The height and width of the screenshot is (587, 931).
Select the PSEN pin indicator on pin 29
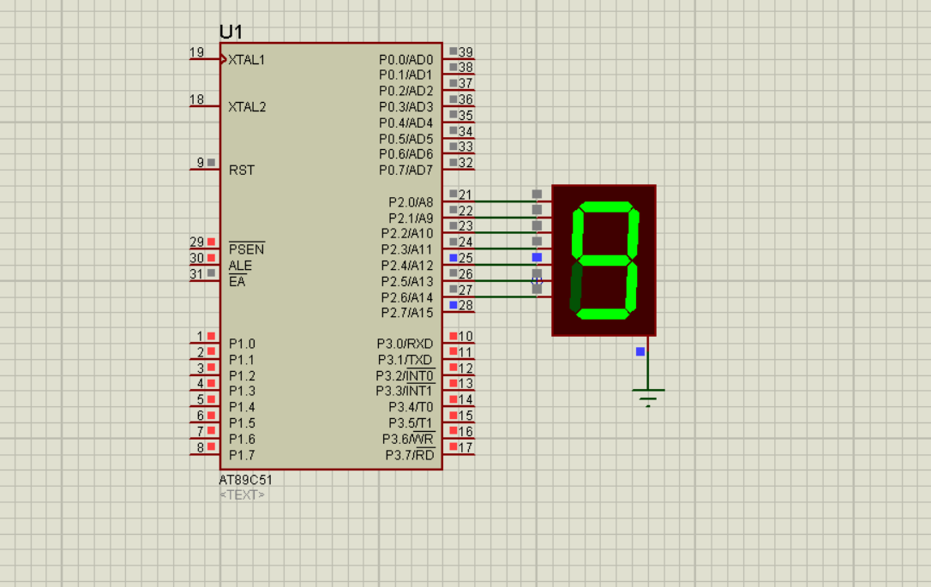(213, 243)
